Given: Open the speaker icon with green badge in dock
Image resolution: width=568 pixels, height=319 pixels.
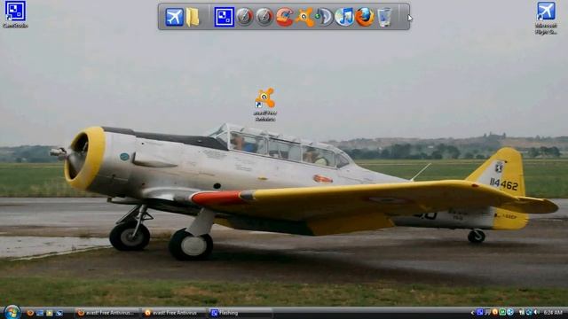Looking at the screenshot, I should (x=324, y=17).
